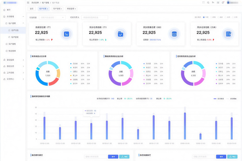This screenshot has height=161, width=242.
Task: Click the edit-document icon in fourth stat card
Action: click(228, 34)
